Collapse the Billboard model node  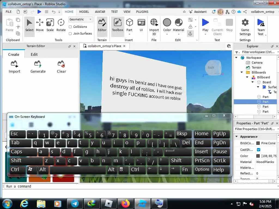click(247, 77)
